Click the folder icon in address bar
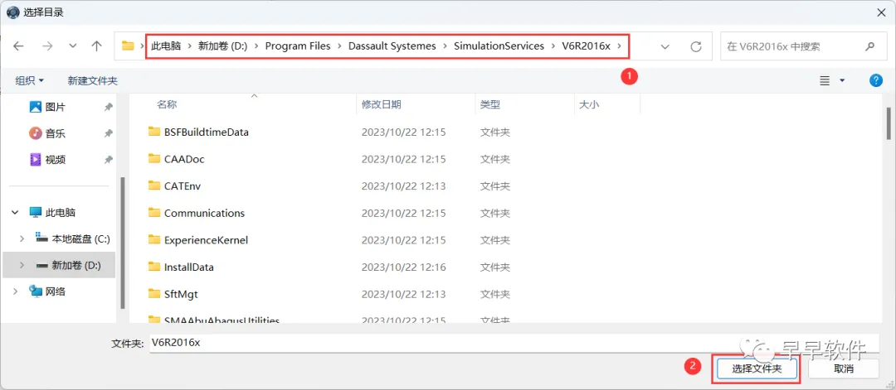 [128, 46]
